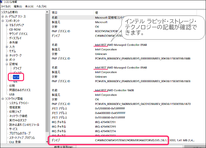The width and height of the screenshot is (206, 148).
Task: Click the PCI device ID ending 1&B8
Action: coord(143,58)
